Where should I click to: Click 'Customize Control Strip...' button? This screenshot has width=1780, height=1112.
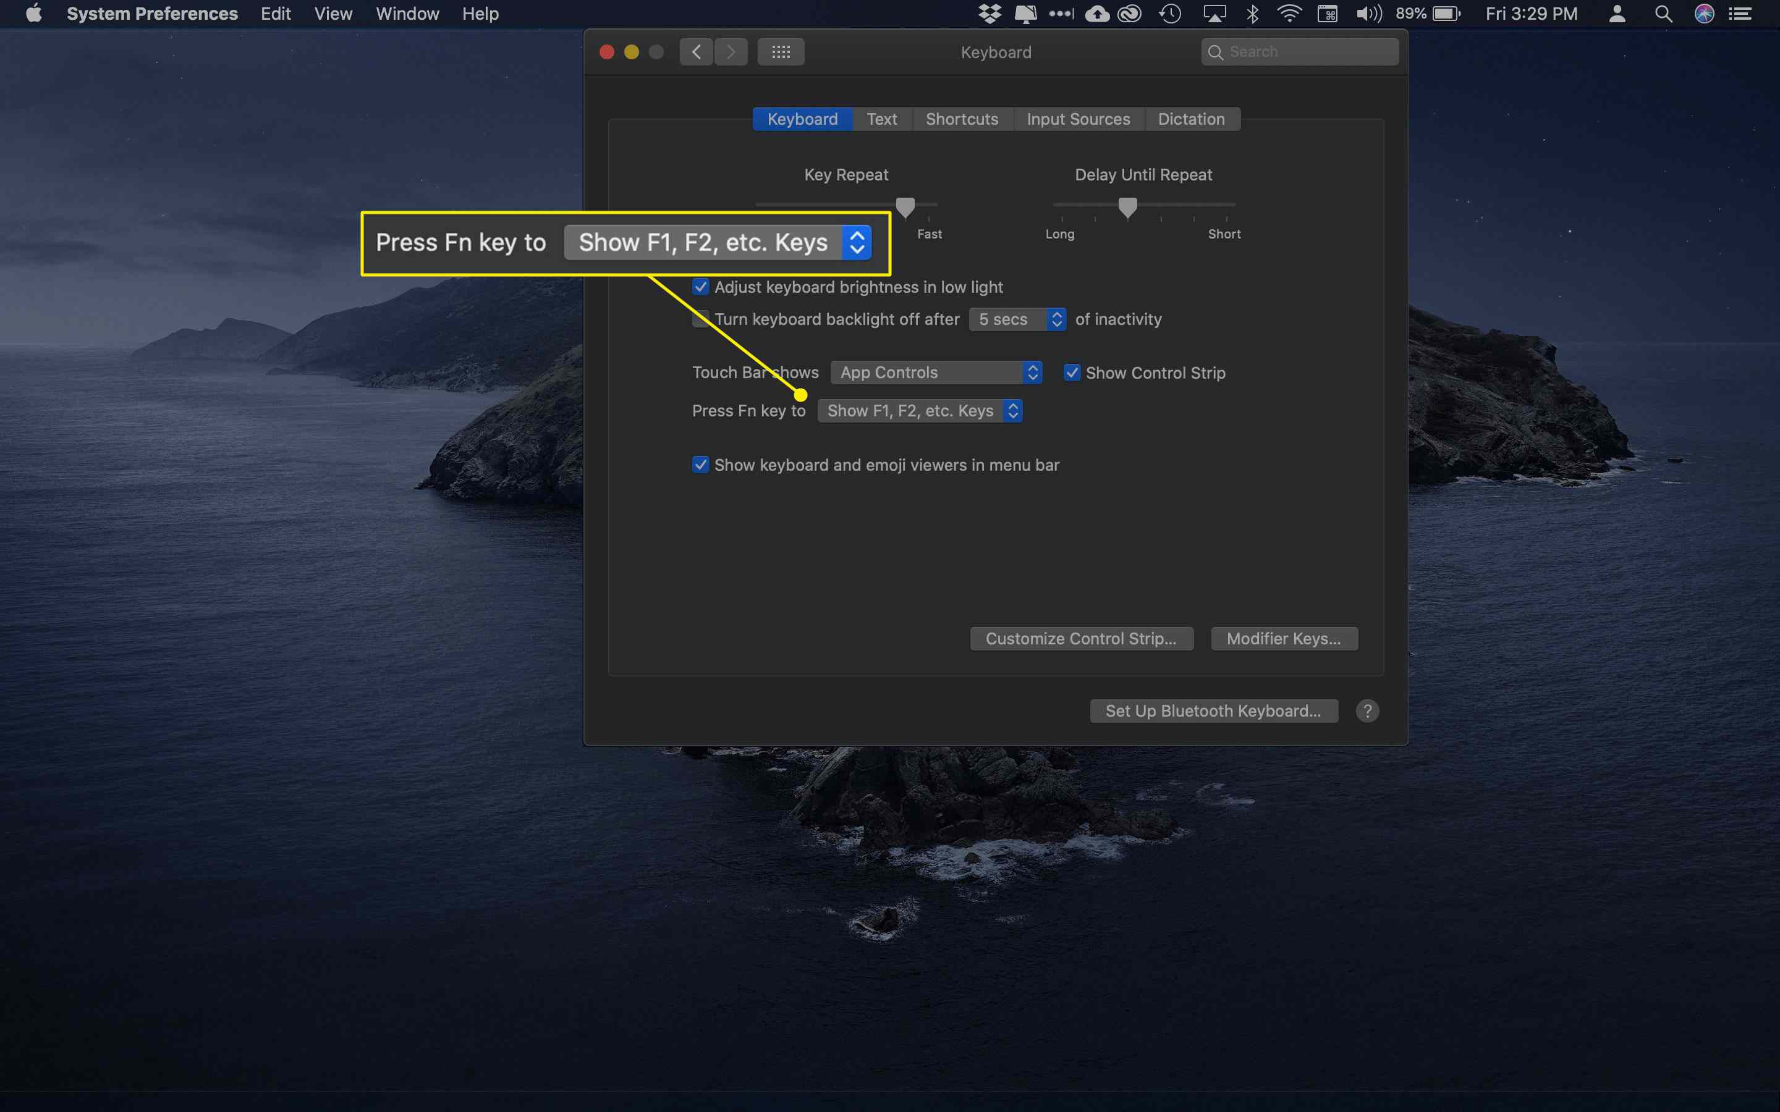coord(1080,637)
